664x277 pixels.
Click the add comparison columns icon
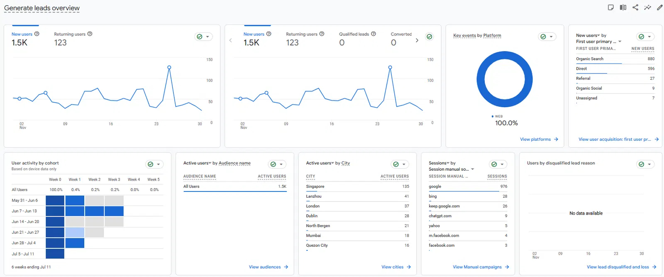[623, 7]
